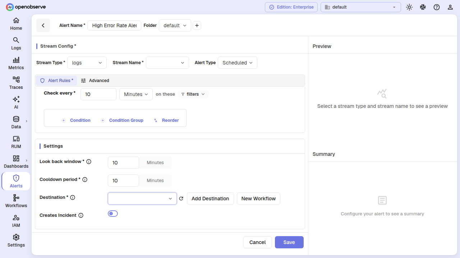This screenshot has width=460, height=258.
Task: Go to Metrics section
Action: click(16, 63)
